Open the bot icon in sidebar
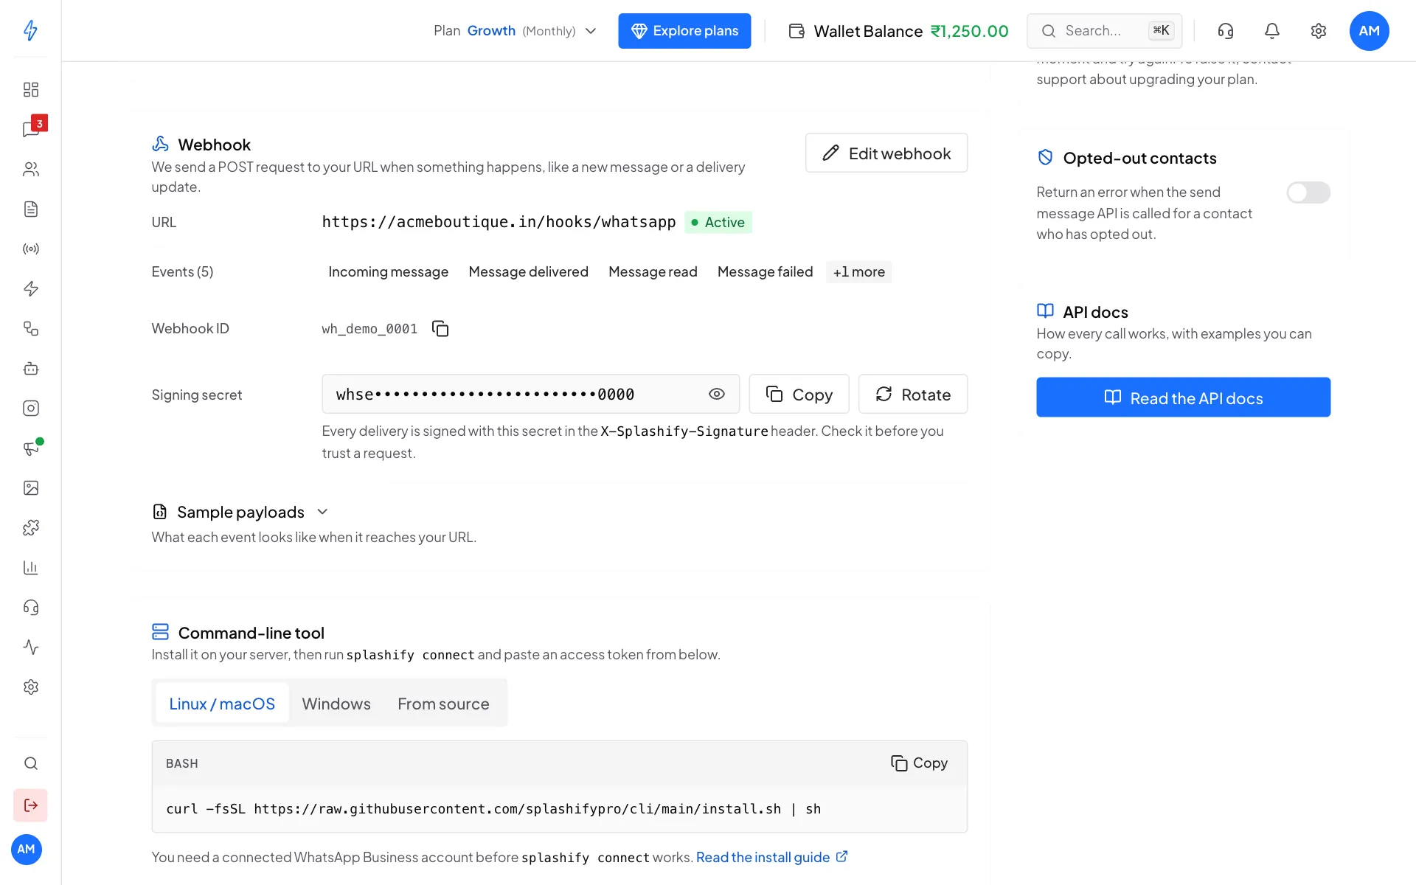The height and width of the screenshot is (885, 1416). point(30,368)
